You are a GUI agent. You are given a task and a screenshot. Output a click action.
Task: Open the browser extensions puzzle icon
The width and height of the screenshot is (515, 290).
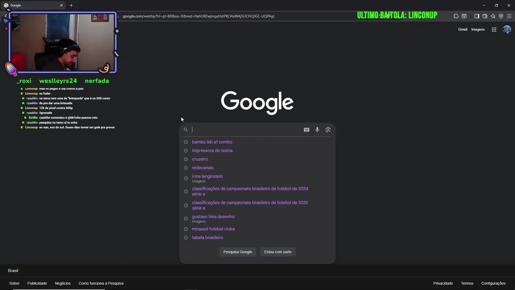point(456,16)
